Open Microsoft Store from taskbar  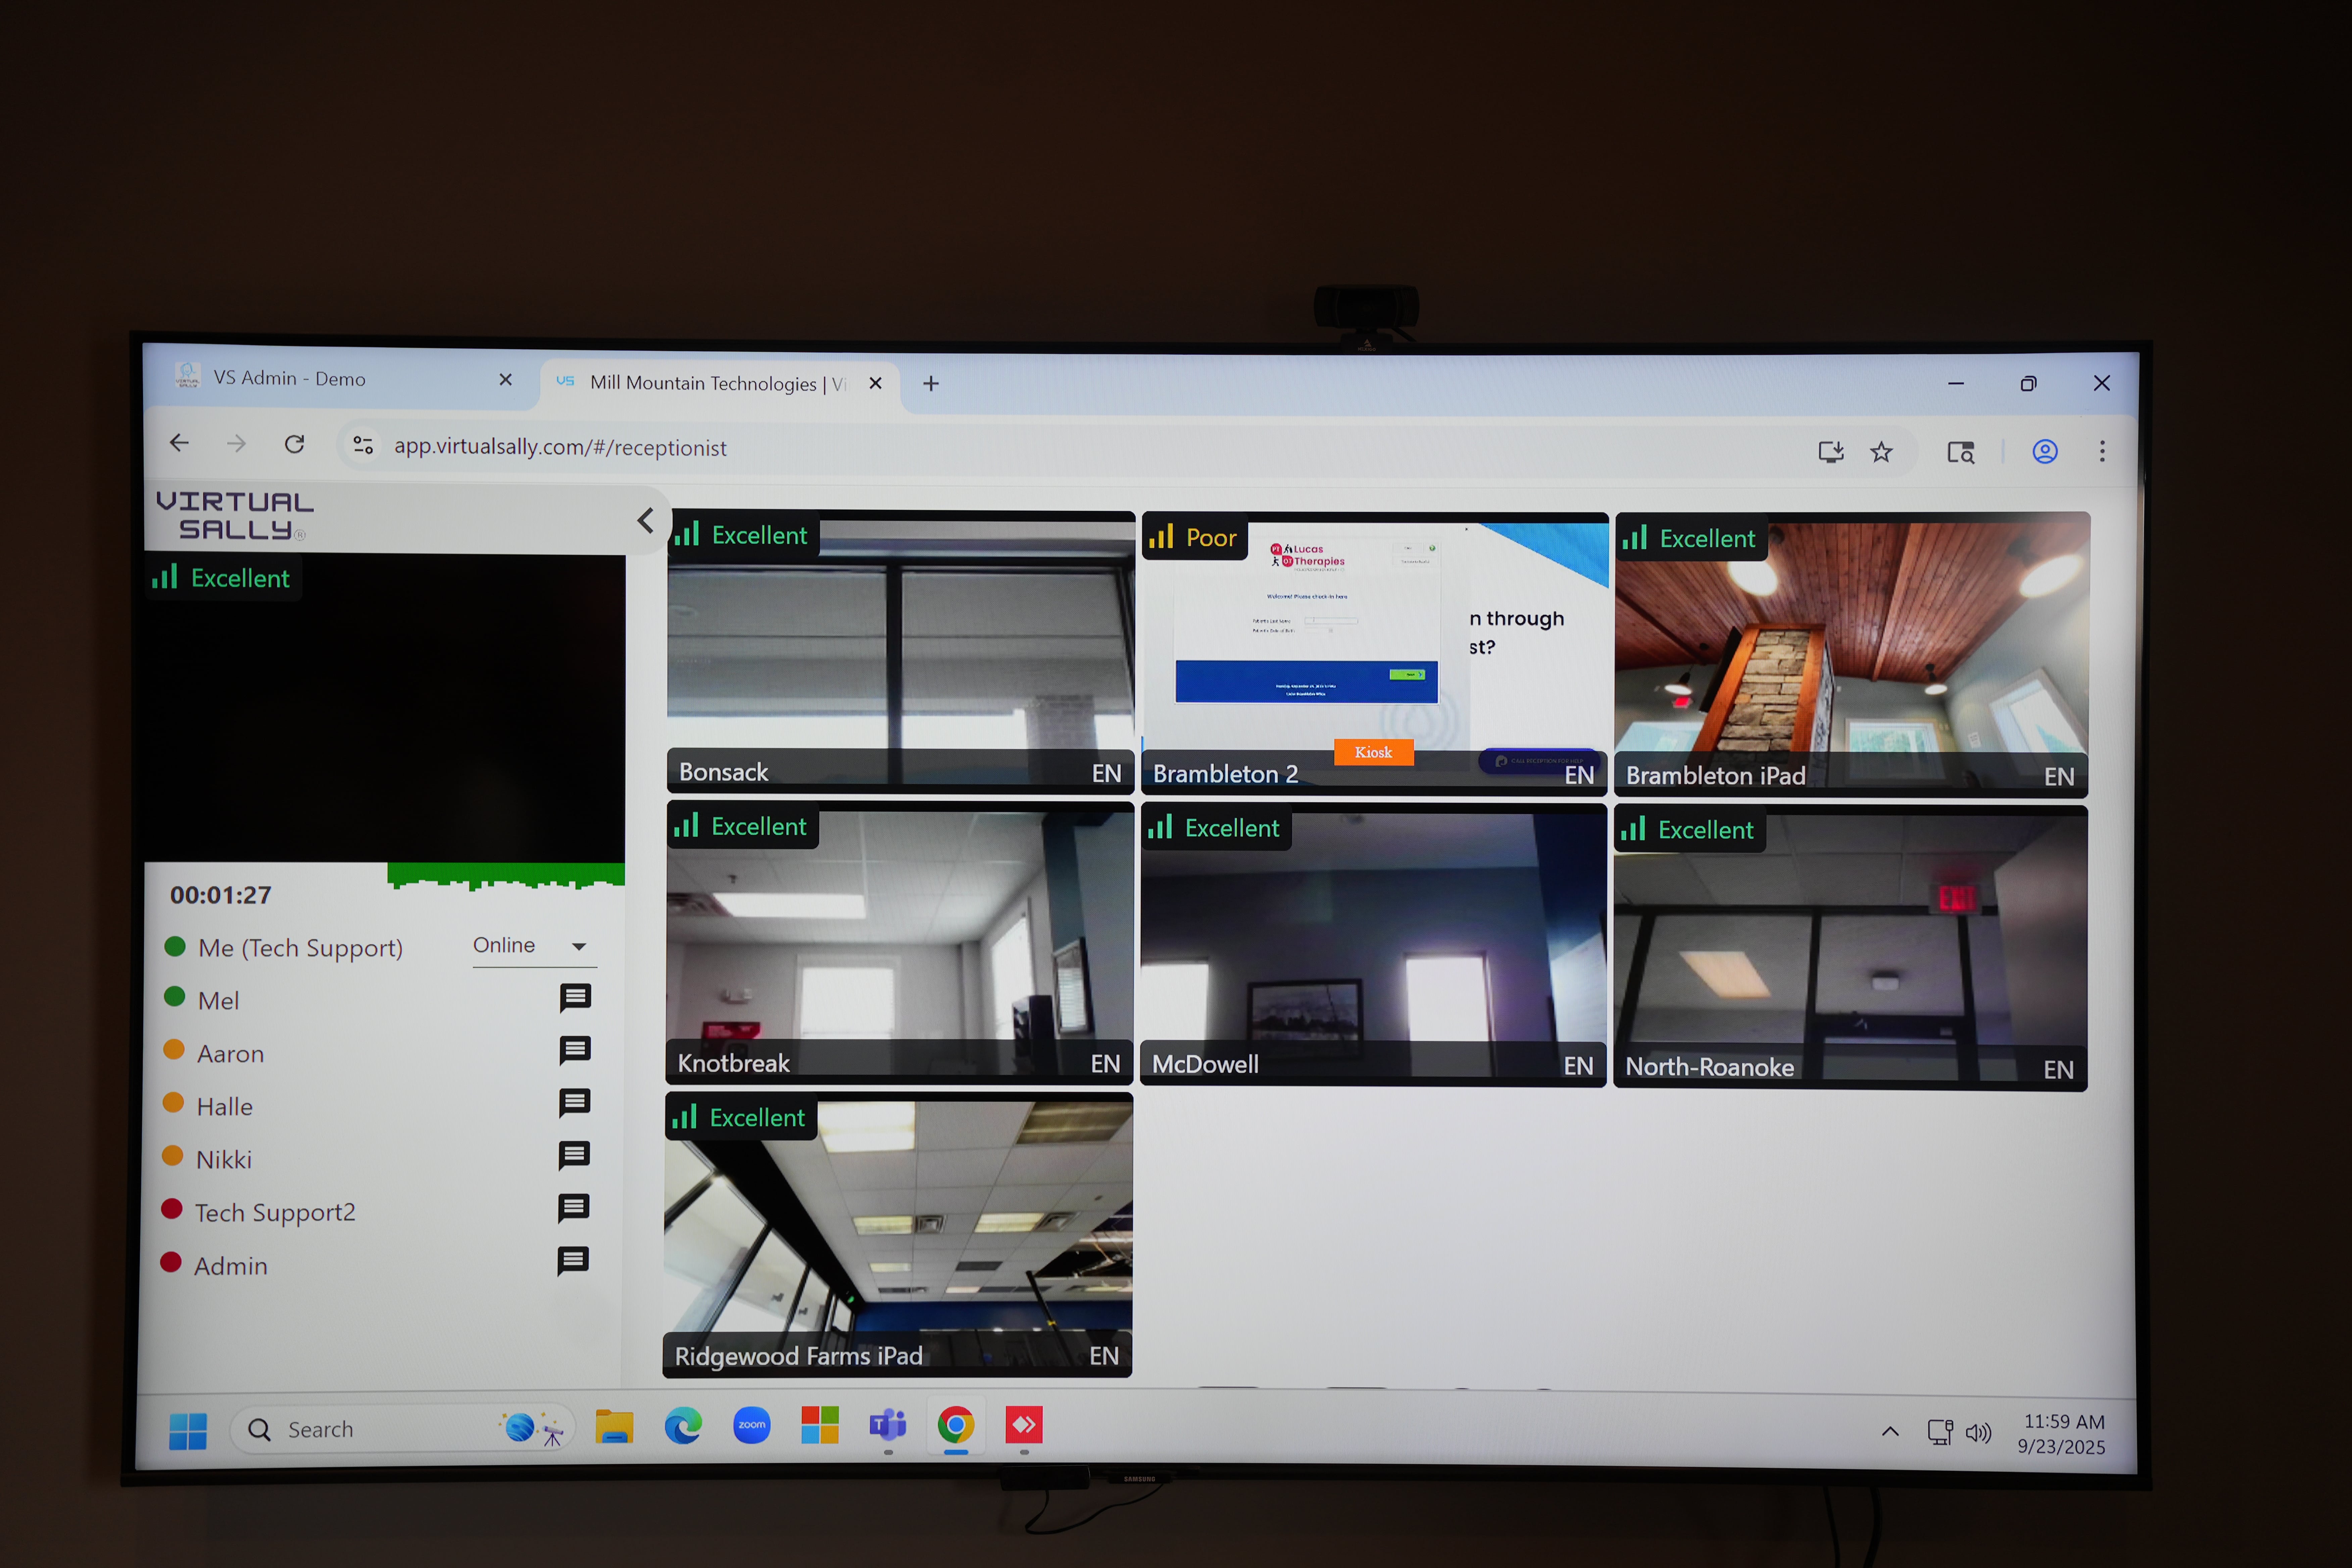820,1425
